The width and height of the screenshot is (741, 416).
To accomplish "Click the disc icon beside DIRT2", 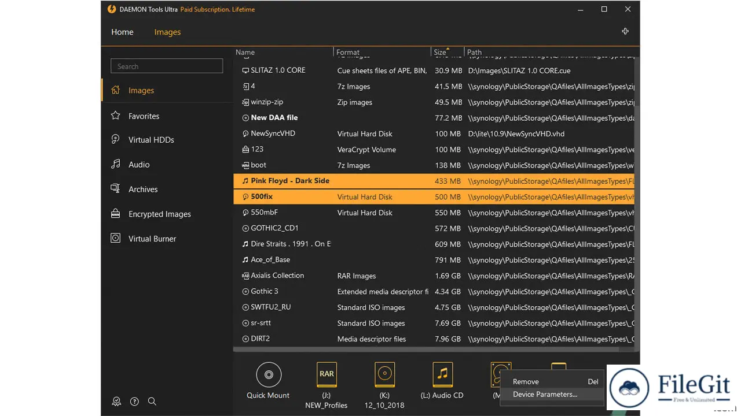I will 245,339.
